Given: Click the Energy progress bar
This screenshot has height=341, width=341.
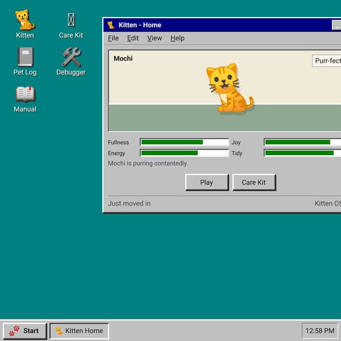Looking at the screenshot, I should pyautogui.click(x=184, y=153).
